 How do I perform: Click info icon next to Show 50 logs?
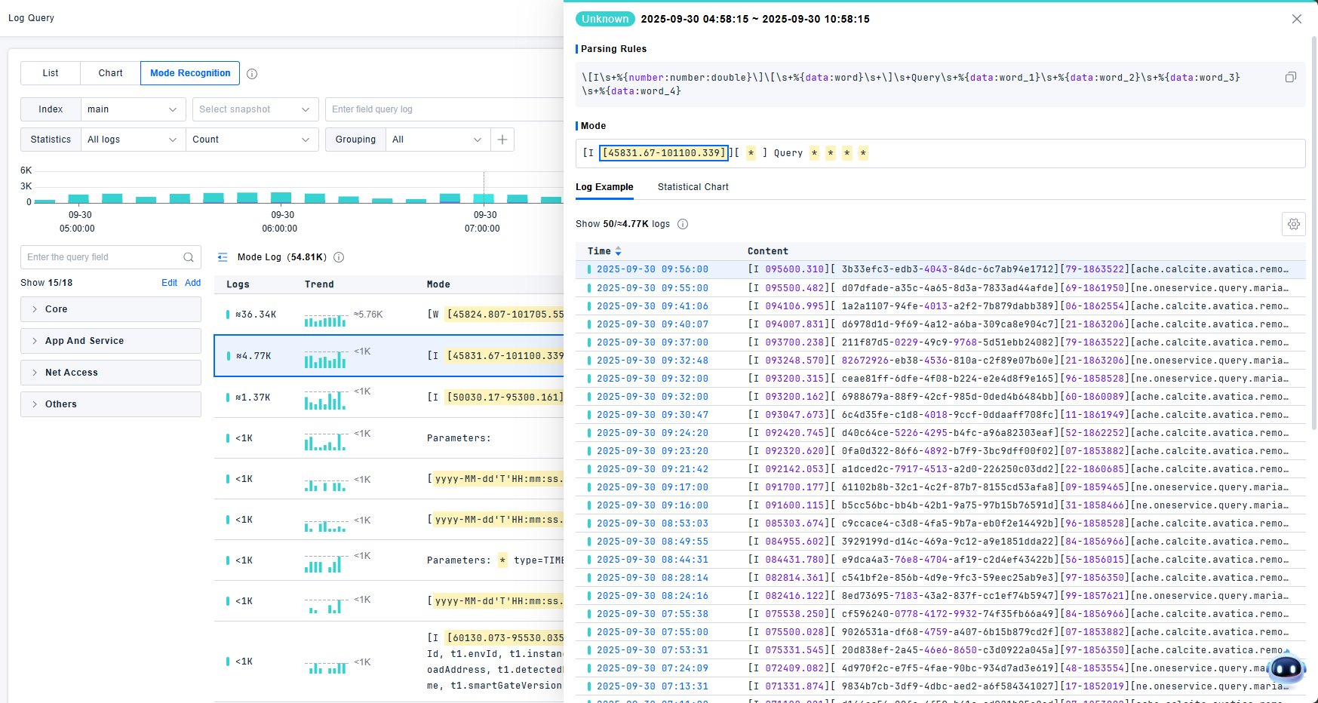(x=682, y=224)
